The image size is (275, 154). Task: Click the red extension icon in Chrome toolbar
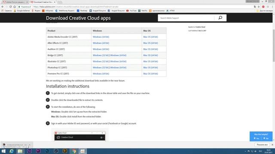[x=263, y=7]
